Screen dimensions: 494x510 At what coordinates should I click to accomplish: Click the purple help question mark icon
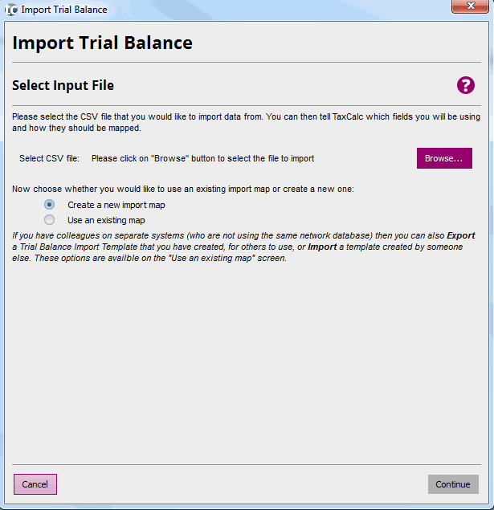[466, 85]
